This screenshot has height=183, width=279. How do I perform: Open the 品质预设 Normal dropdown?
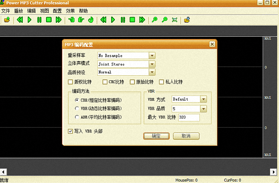[x=152, y=72]
